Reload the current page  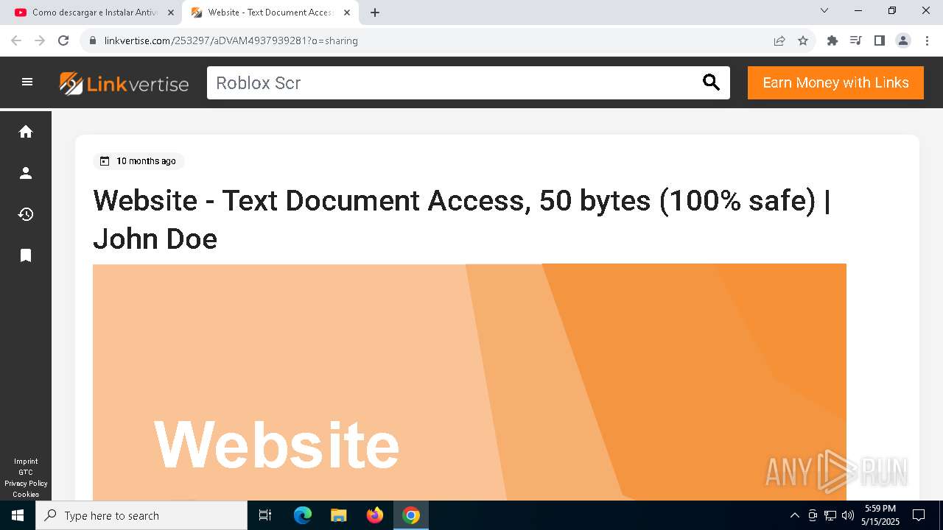[x=63, y=40]
